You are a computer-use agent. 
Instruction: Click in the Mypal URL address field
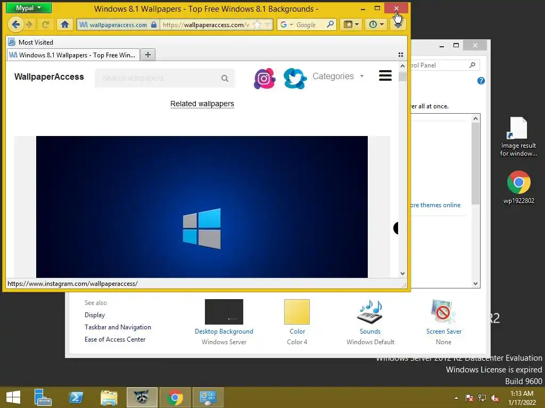(206, 24)
